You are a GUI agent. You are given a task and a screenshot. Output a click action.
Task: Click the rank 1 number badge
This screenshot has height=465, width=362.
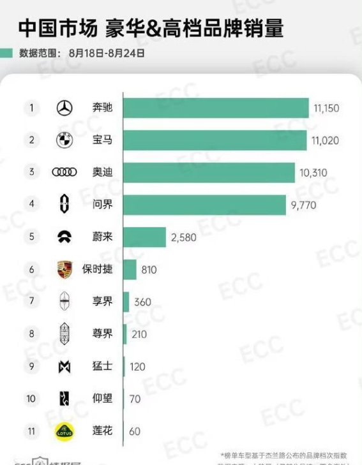point(32,108)
